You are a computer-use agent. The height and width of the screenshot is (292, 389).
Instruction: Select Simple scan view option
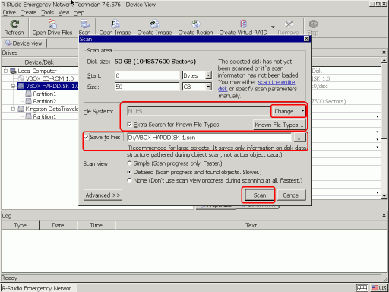[129, 163]
